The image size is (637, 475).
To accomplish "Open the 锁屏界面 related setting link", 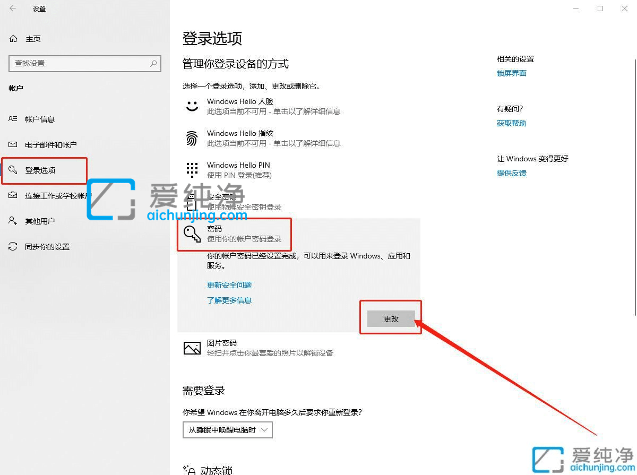I will click(x=512, y=73).
